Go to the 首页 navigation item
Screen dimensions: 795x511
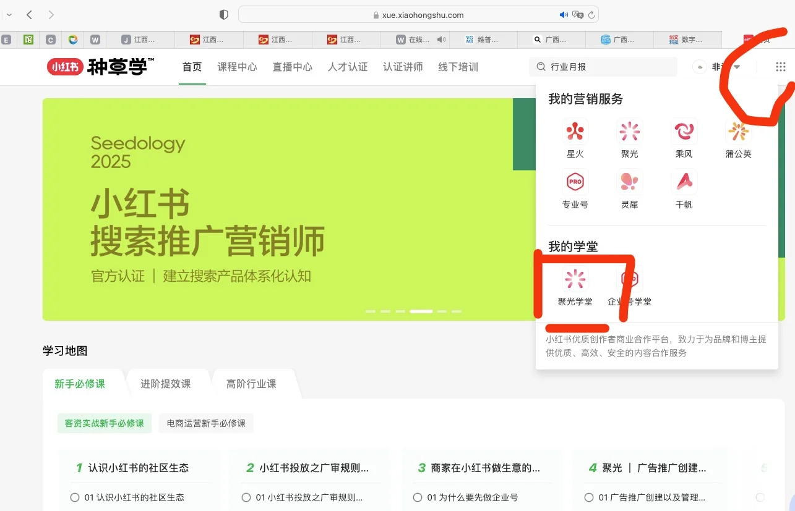point(192,67)
